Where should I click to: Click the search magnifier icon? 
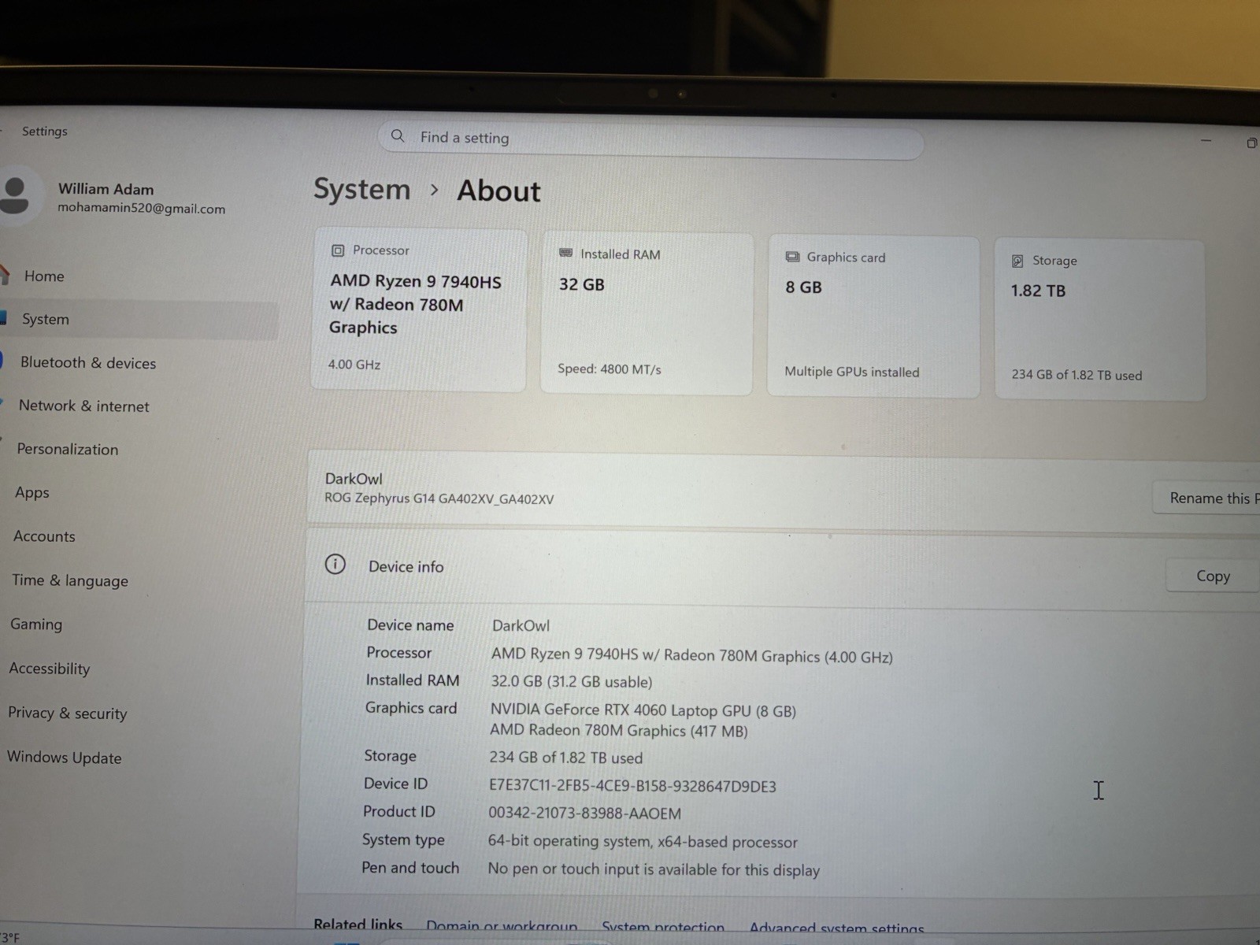click(398, 136)
